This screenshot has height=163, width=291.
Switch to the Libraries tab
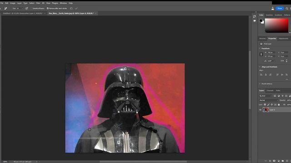(262, 38)
